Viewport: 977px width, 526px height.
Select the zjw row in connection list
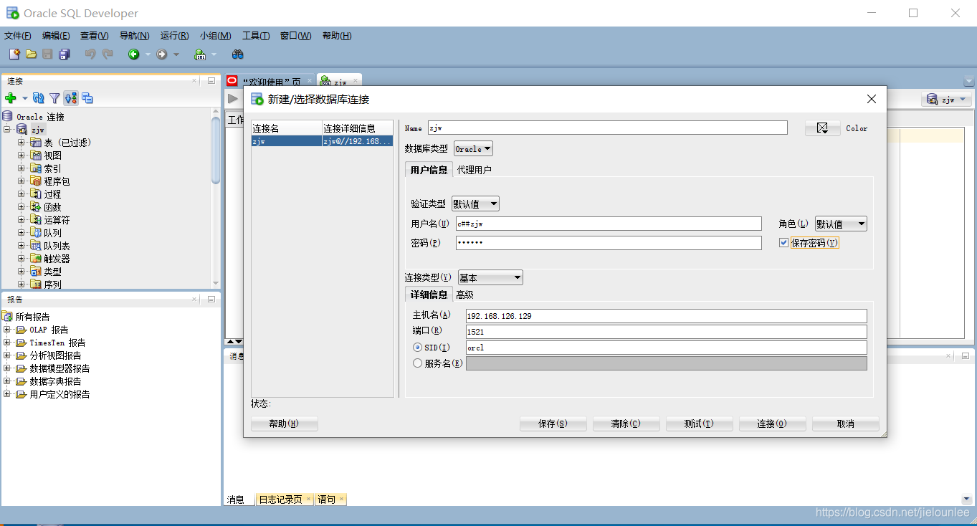(x=322, y=141)
